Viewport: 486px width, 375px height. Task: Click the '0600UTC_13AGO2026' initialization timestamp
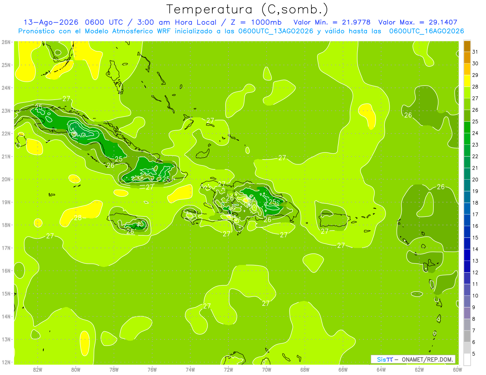(x=276, y=31)
